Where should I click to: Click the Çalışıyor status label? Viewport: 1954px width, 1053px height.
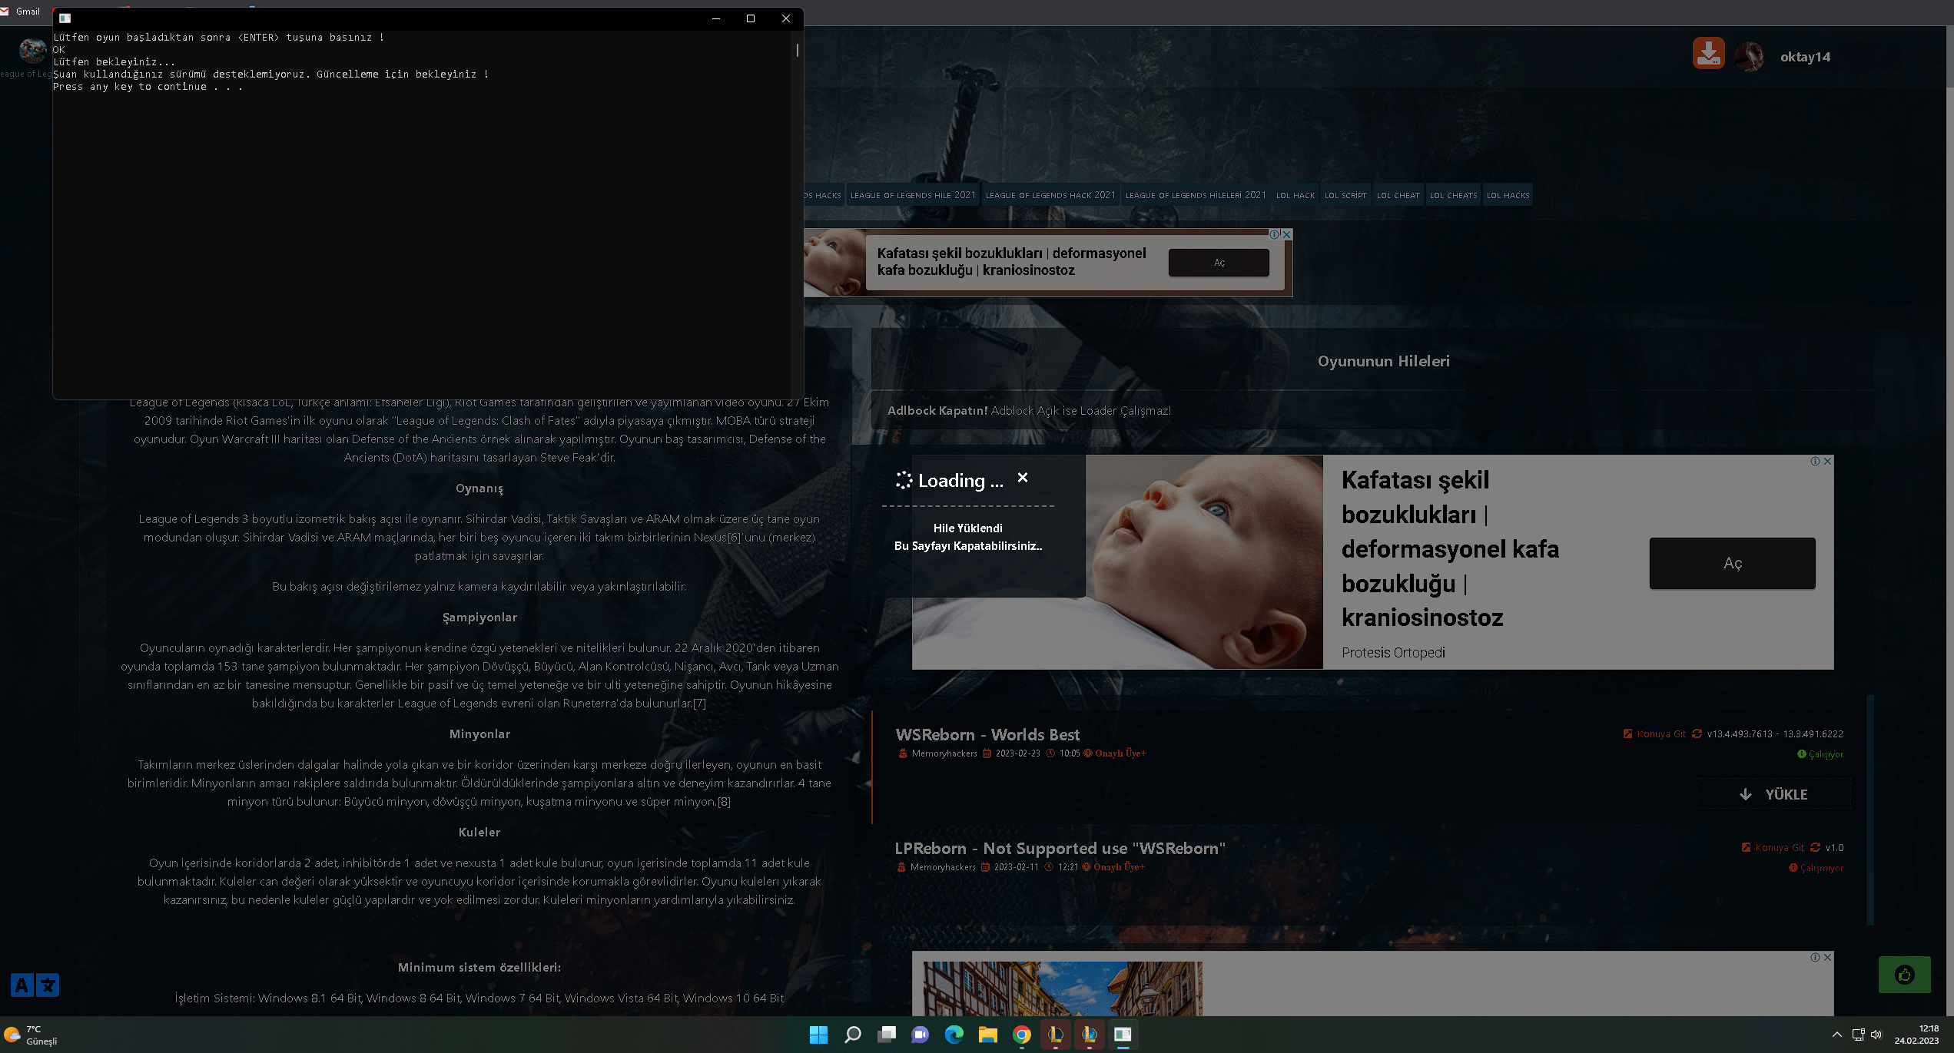click(1820, 754)
